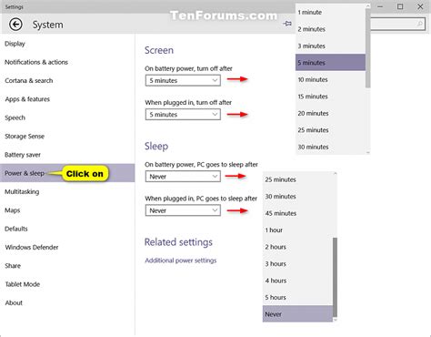Click the pin icon beside search box
The width and height of the screenshot is (431, 337).
click(287, 24)
